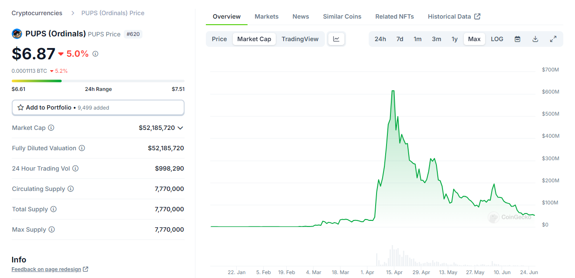
Task: Open the 24 Hour Trading Vol info icon
Action: [x=75, y=168]
